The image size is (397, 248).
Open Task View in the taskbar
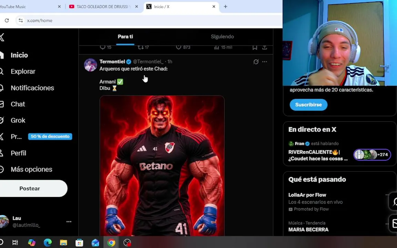pos(15,242)
